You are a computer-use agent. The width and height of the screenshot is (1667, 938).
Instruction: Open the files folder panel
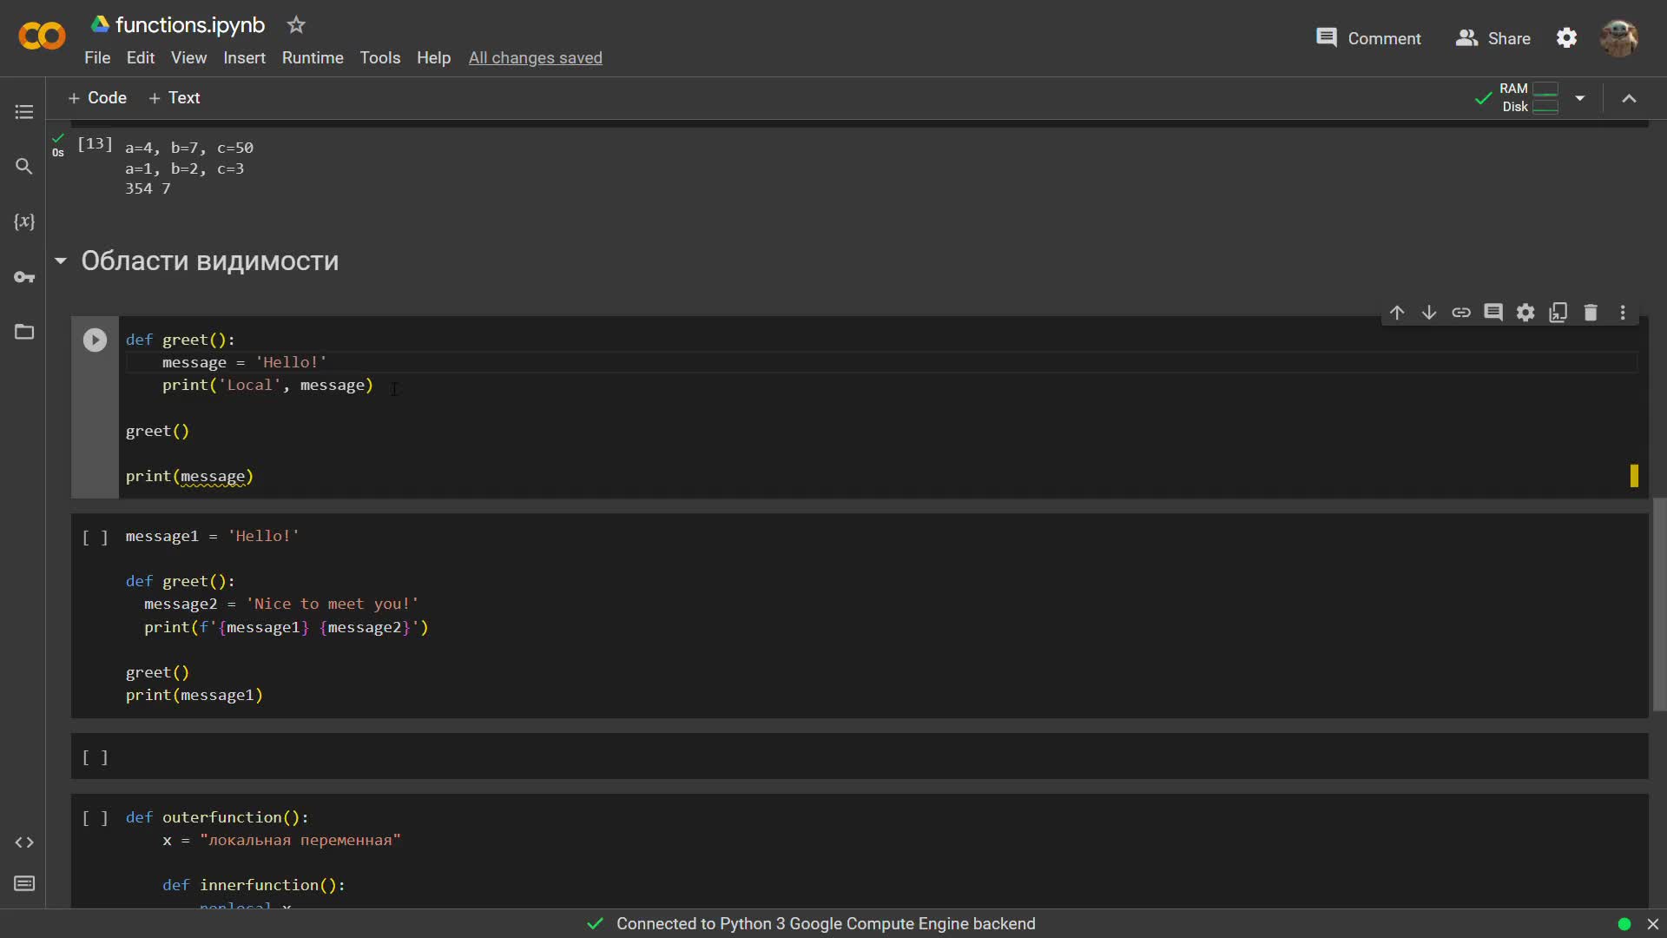pyautogui.click(x=24, y=332)
